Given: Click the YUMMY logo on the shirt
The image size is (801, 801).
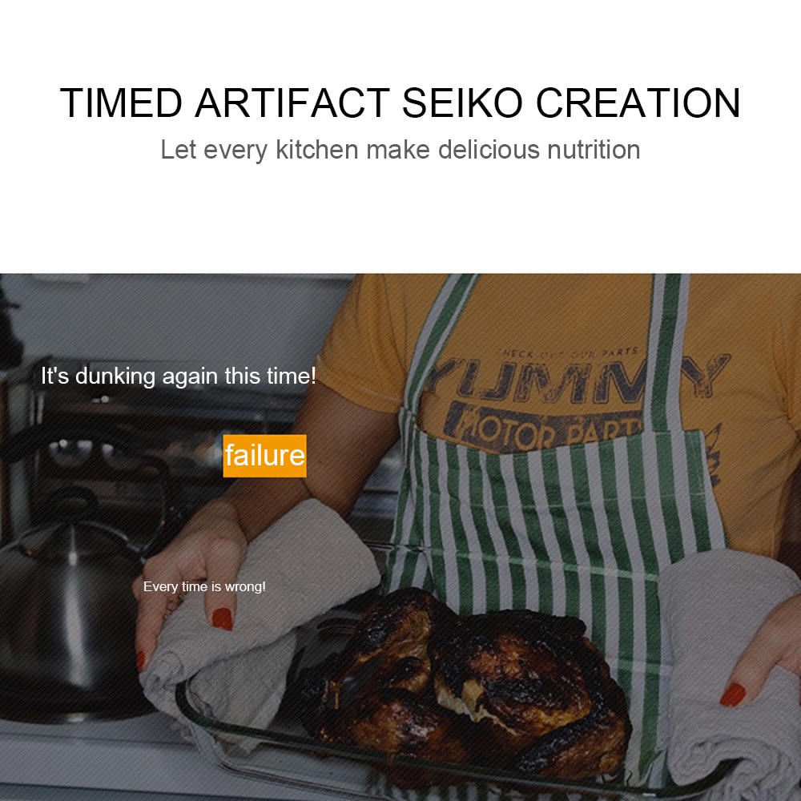Looking at the screenshot, I should coord(578,378).
